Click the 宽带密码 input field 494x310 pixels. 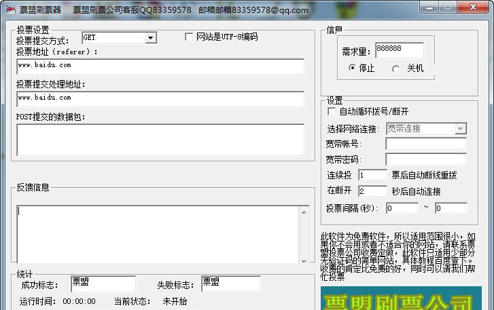tap(426, 159)
